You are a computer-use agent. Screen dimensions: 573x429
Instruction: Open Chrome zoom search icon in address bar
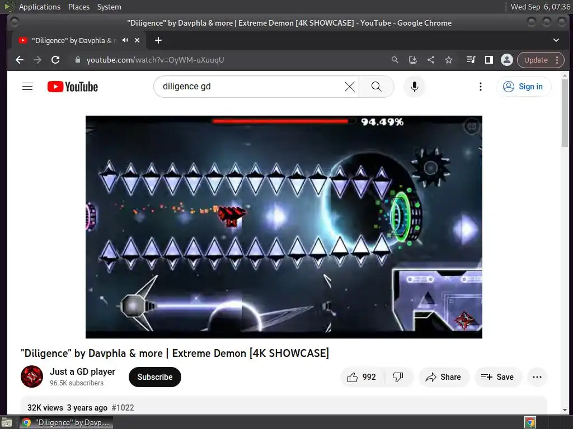tap(394, 60)
